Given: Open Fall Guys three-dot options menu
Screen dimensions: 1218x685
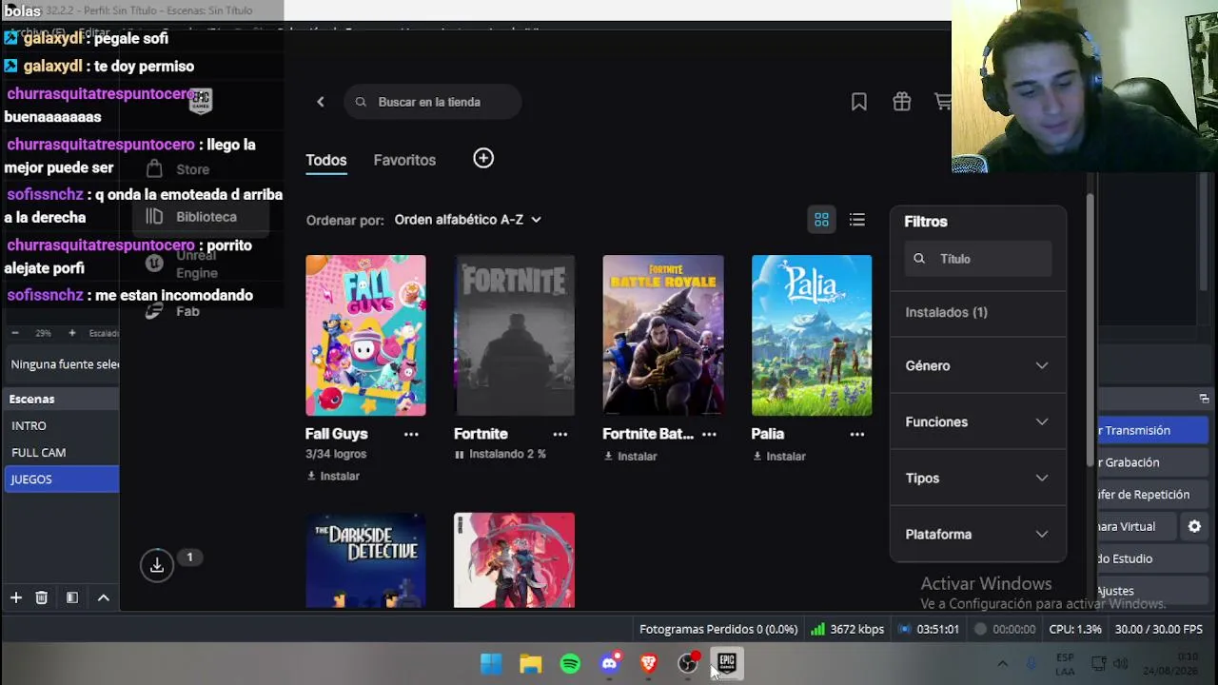Looking at the screenshot, I should point(411,434).
